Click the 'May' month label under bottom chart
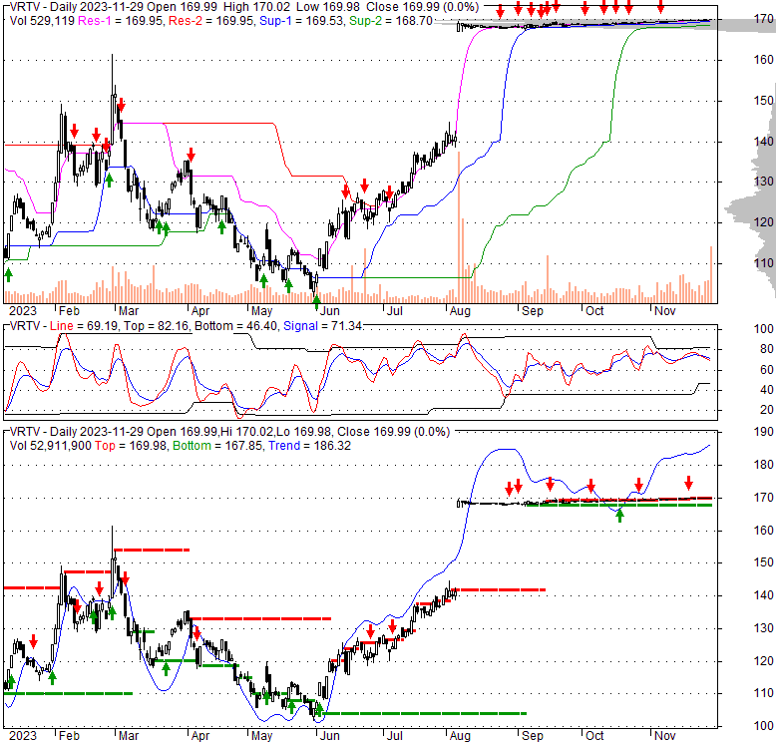Screen dimensions: 778x743 tap(261, 736)
